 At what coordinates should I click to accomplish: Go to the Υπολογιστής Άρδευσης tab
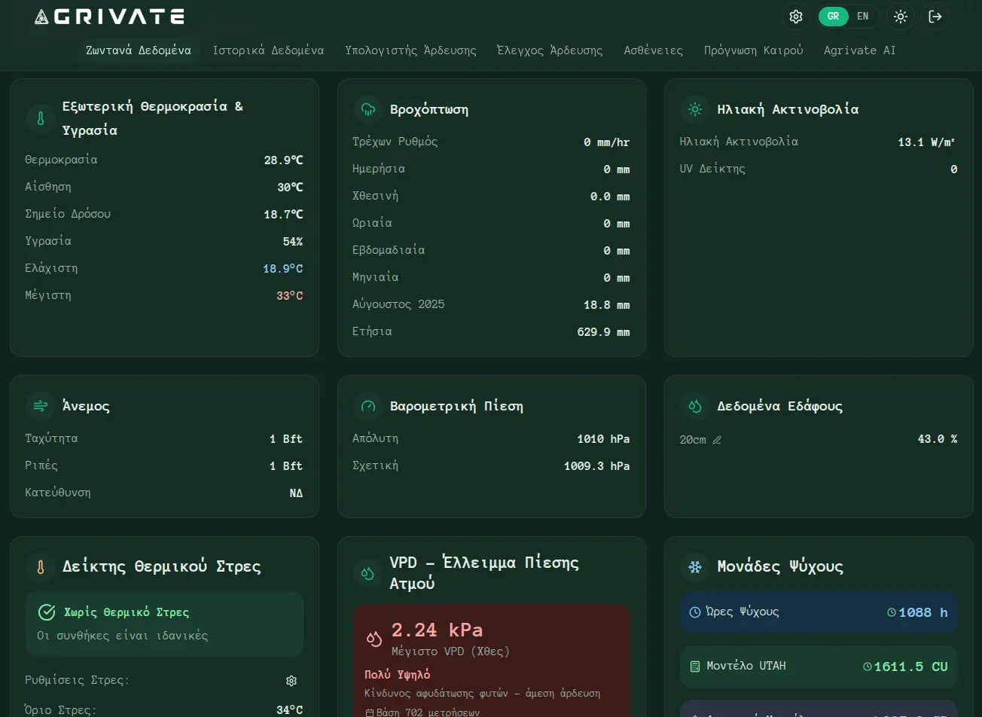411,50
